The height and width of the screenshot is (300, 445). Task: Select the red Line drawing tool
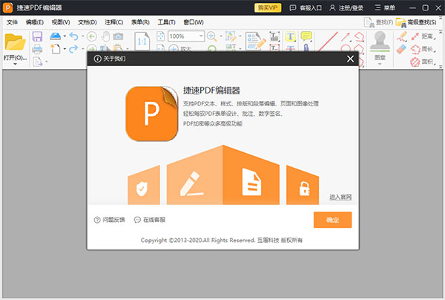pos(328,42)
